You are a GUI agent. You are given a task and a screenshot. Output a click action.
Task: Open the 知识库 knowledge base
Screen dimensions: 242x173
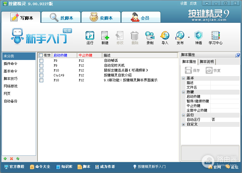[64, 167]
